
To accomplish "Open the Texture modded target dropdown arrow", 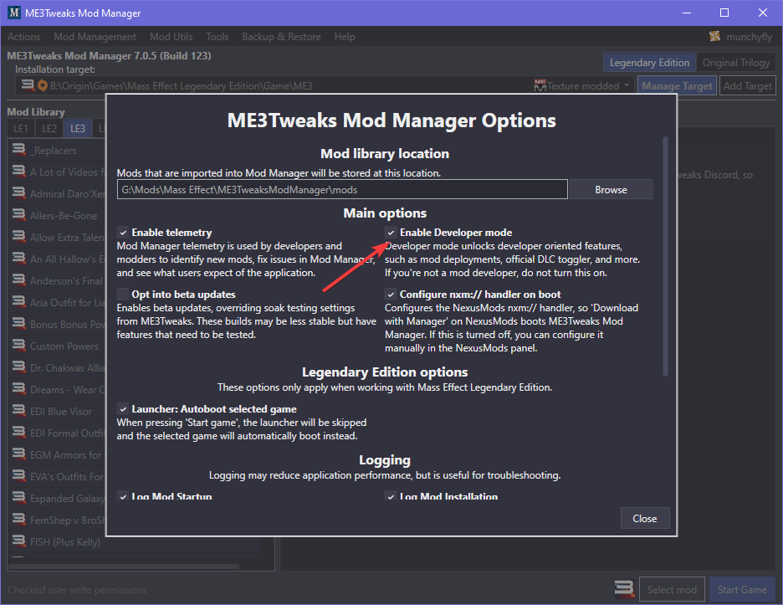I will pyautogui.click(x=627, y=85).
